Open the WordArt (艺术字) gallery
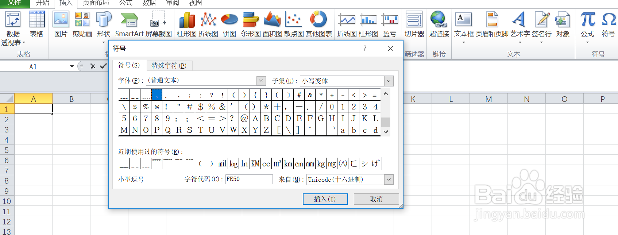 (520, 28)
